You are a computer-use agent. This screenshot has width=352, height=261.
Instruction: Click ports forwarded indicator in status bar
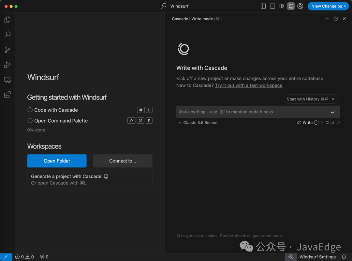click(x=44, y=257)
